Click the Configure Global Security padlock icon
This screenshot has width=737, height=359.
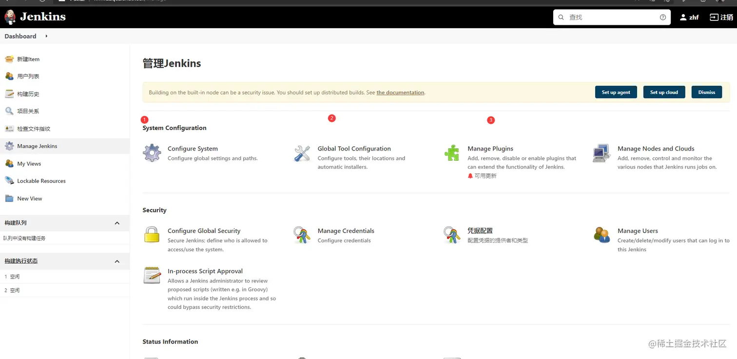[152, 235]
